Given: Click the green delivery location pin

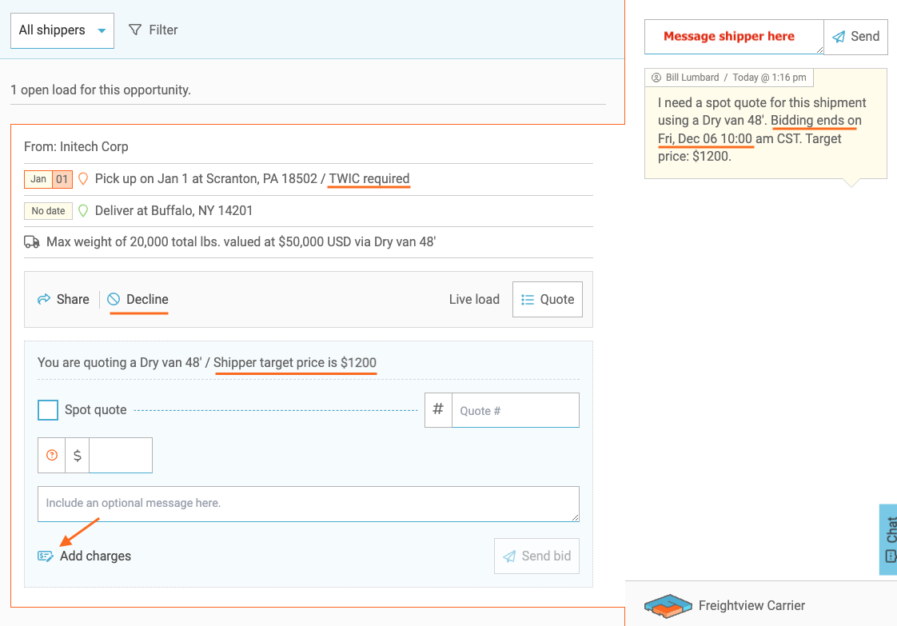Looking at the screenshot, I should point(82,211).
